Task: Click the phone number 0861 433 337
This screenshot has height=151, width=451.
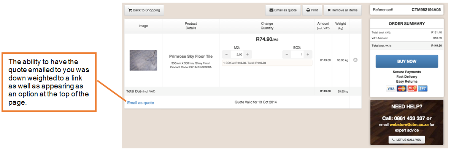Action: [x=410, y=118]
